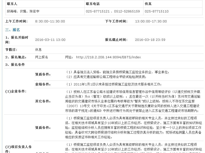Screen dimensions: 205x153
Task: Select the afternoon hours 13:00:00-17:30:00
Action: (x=151, y=21)
